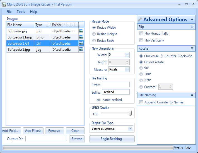Clear the image list with Clear button

click(75, 131)
